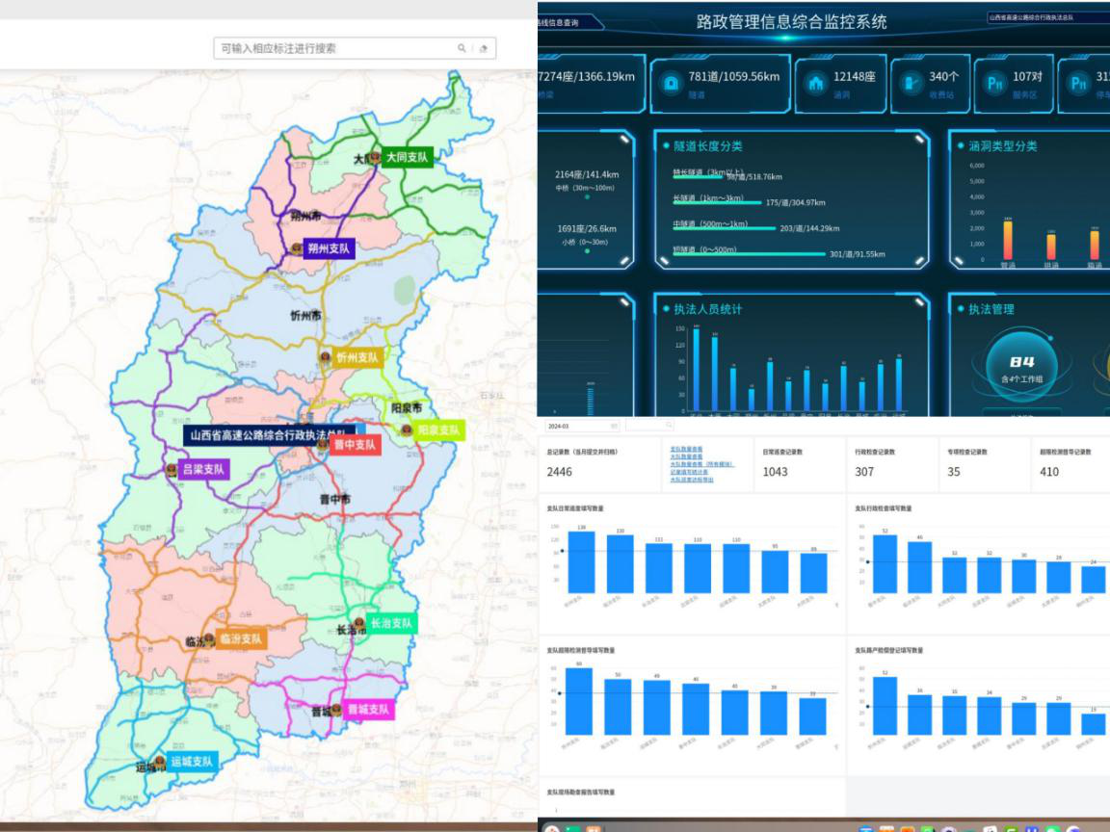Click the culvert icon beside 12148座
Viewport: 1110px width, 832px height.
(x=816, y=83)
